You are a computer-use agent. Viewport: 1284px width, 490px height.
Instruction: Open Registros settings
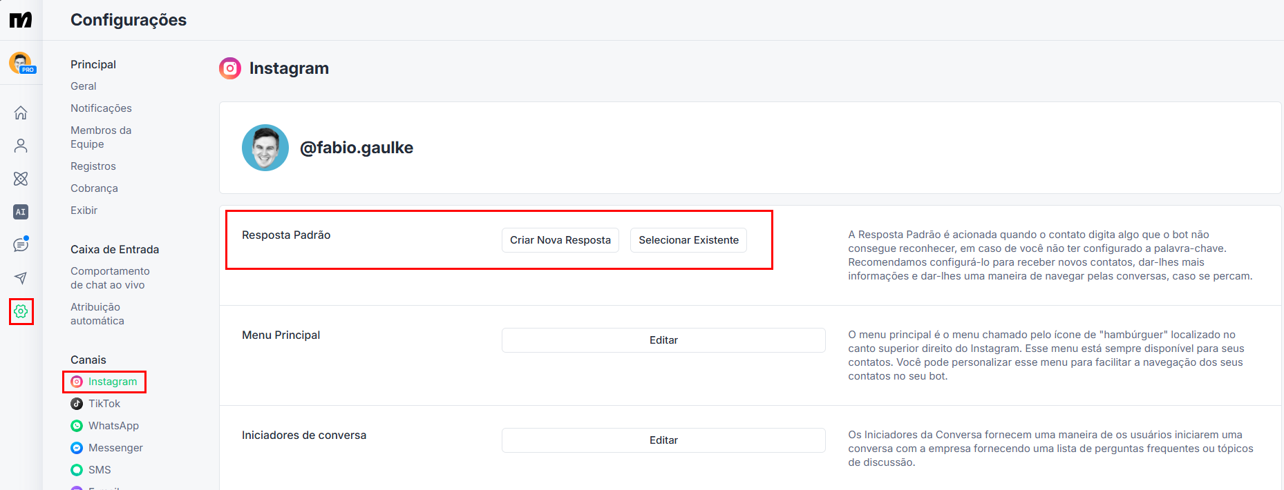(x=93, y=166)
